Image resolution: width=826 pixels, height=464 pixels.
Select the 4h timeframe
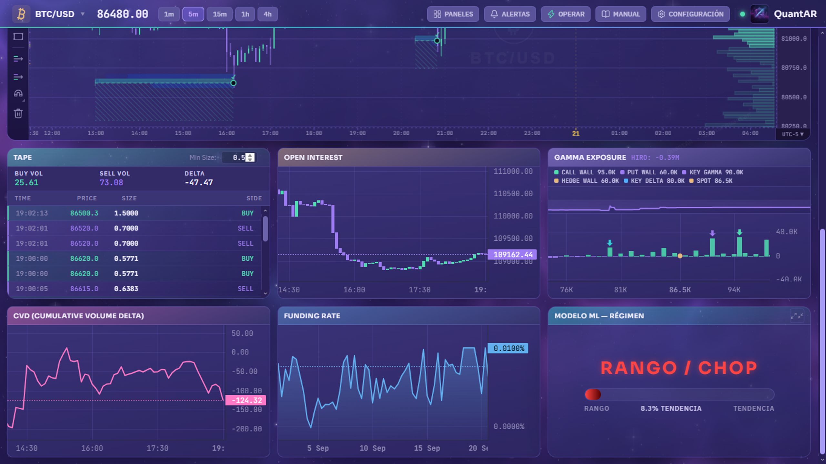point(267,14)
